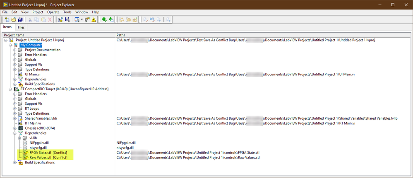Click the New Project toolbar icon

point(7,19)
